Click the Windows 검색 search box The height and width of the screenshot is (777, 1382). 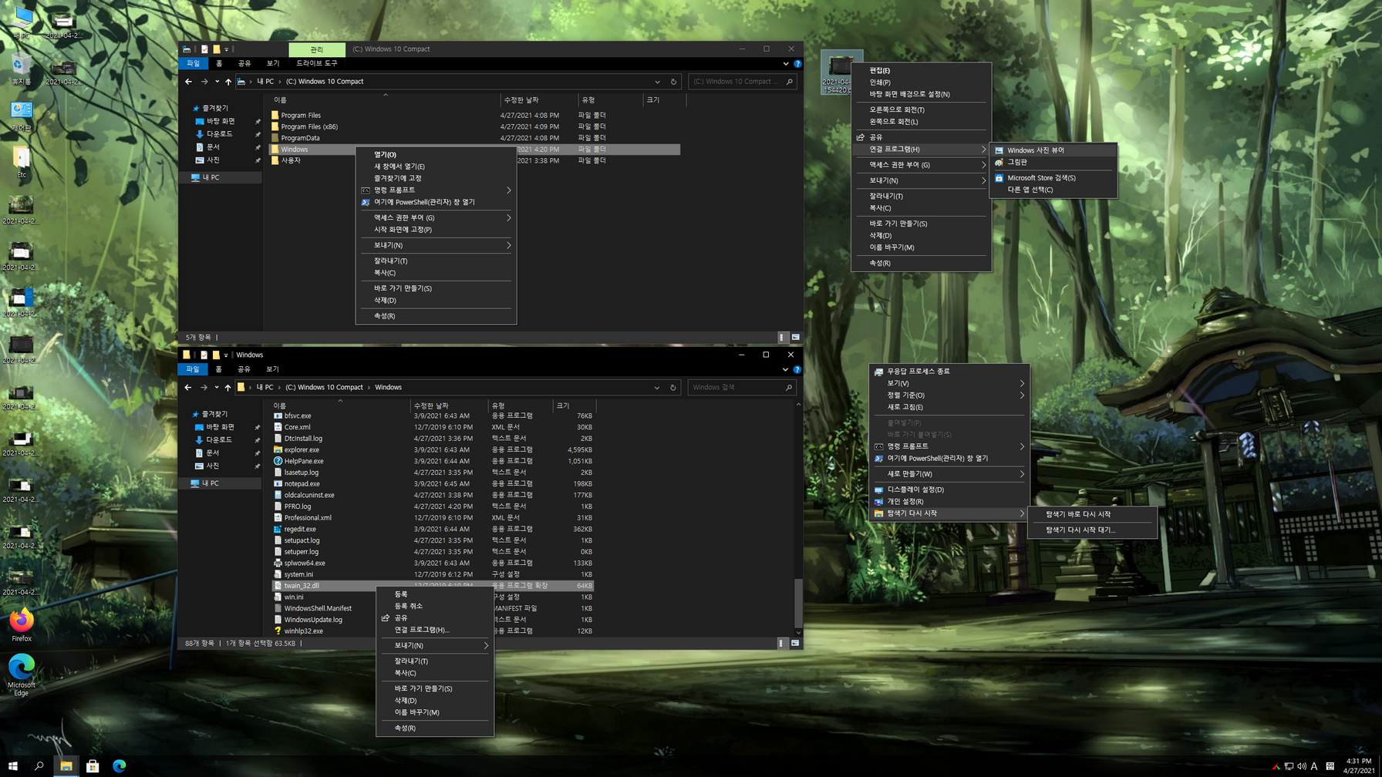pyautogui.click(x=740, y=388)
